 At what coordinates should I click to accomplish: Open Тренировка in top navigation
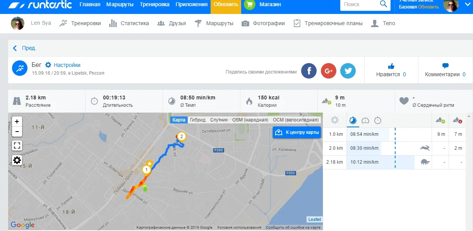point(154,5)
